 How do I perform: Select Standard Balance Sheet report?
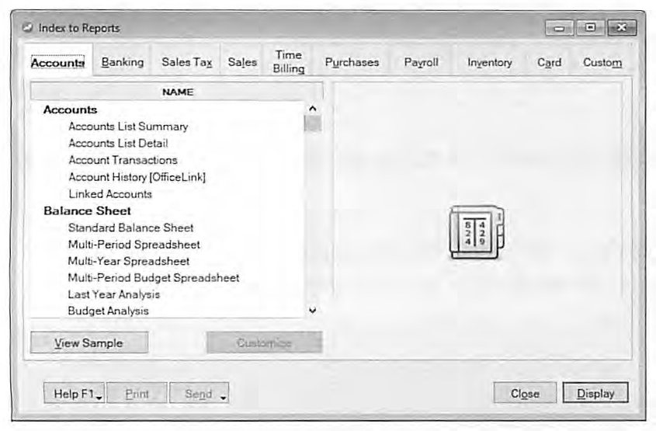(x=130, y=228)
